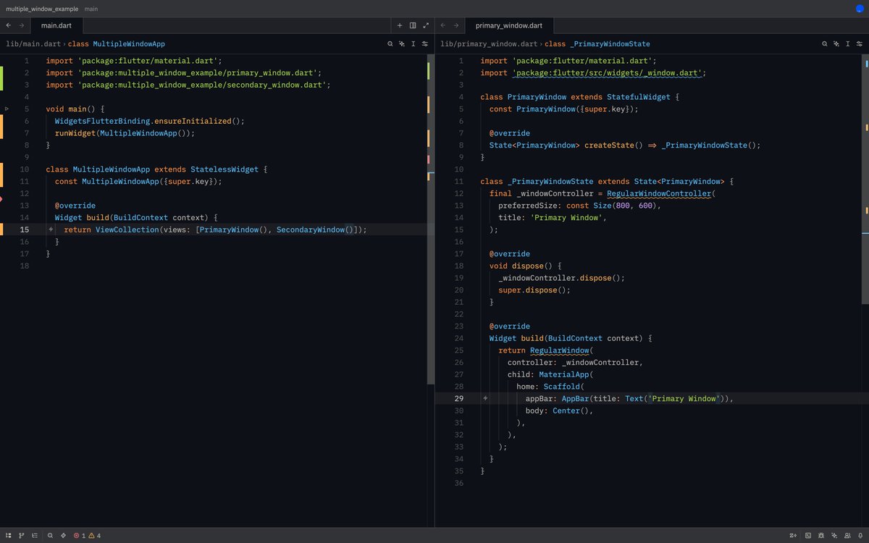Click WidgetsFlutterBinding on line 6
This screenshot has width=869, height=543.
click(102, 121)
